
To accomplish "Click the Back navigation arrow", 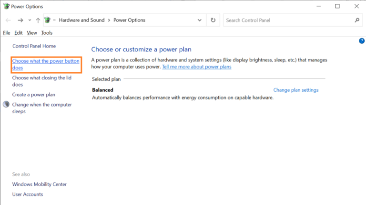I will point(8,20).
